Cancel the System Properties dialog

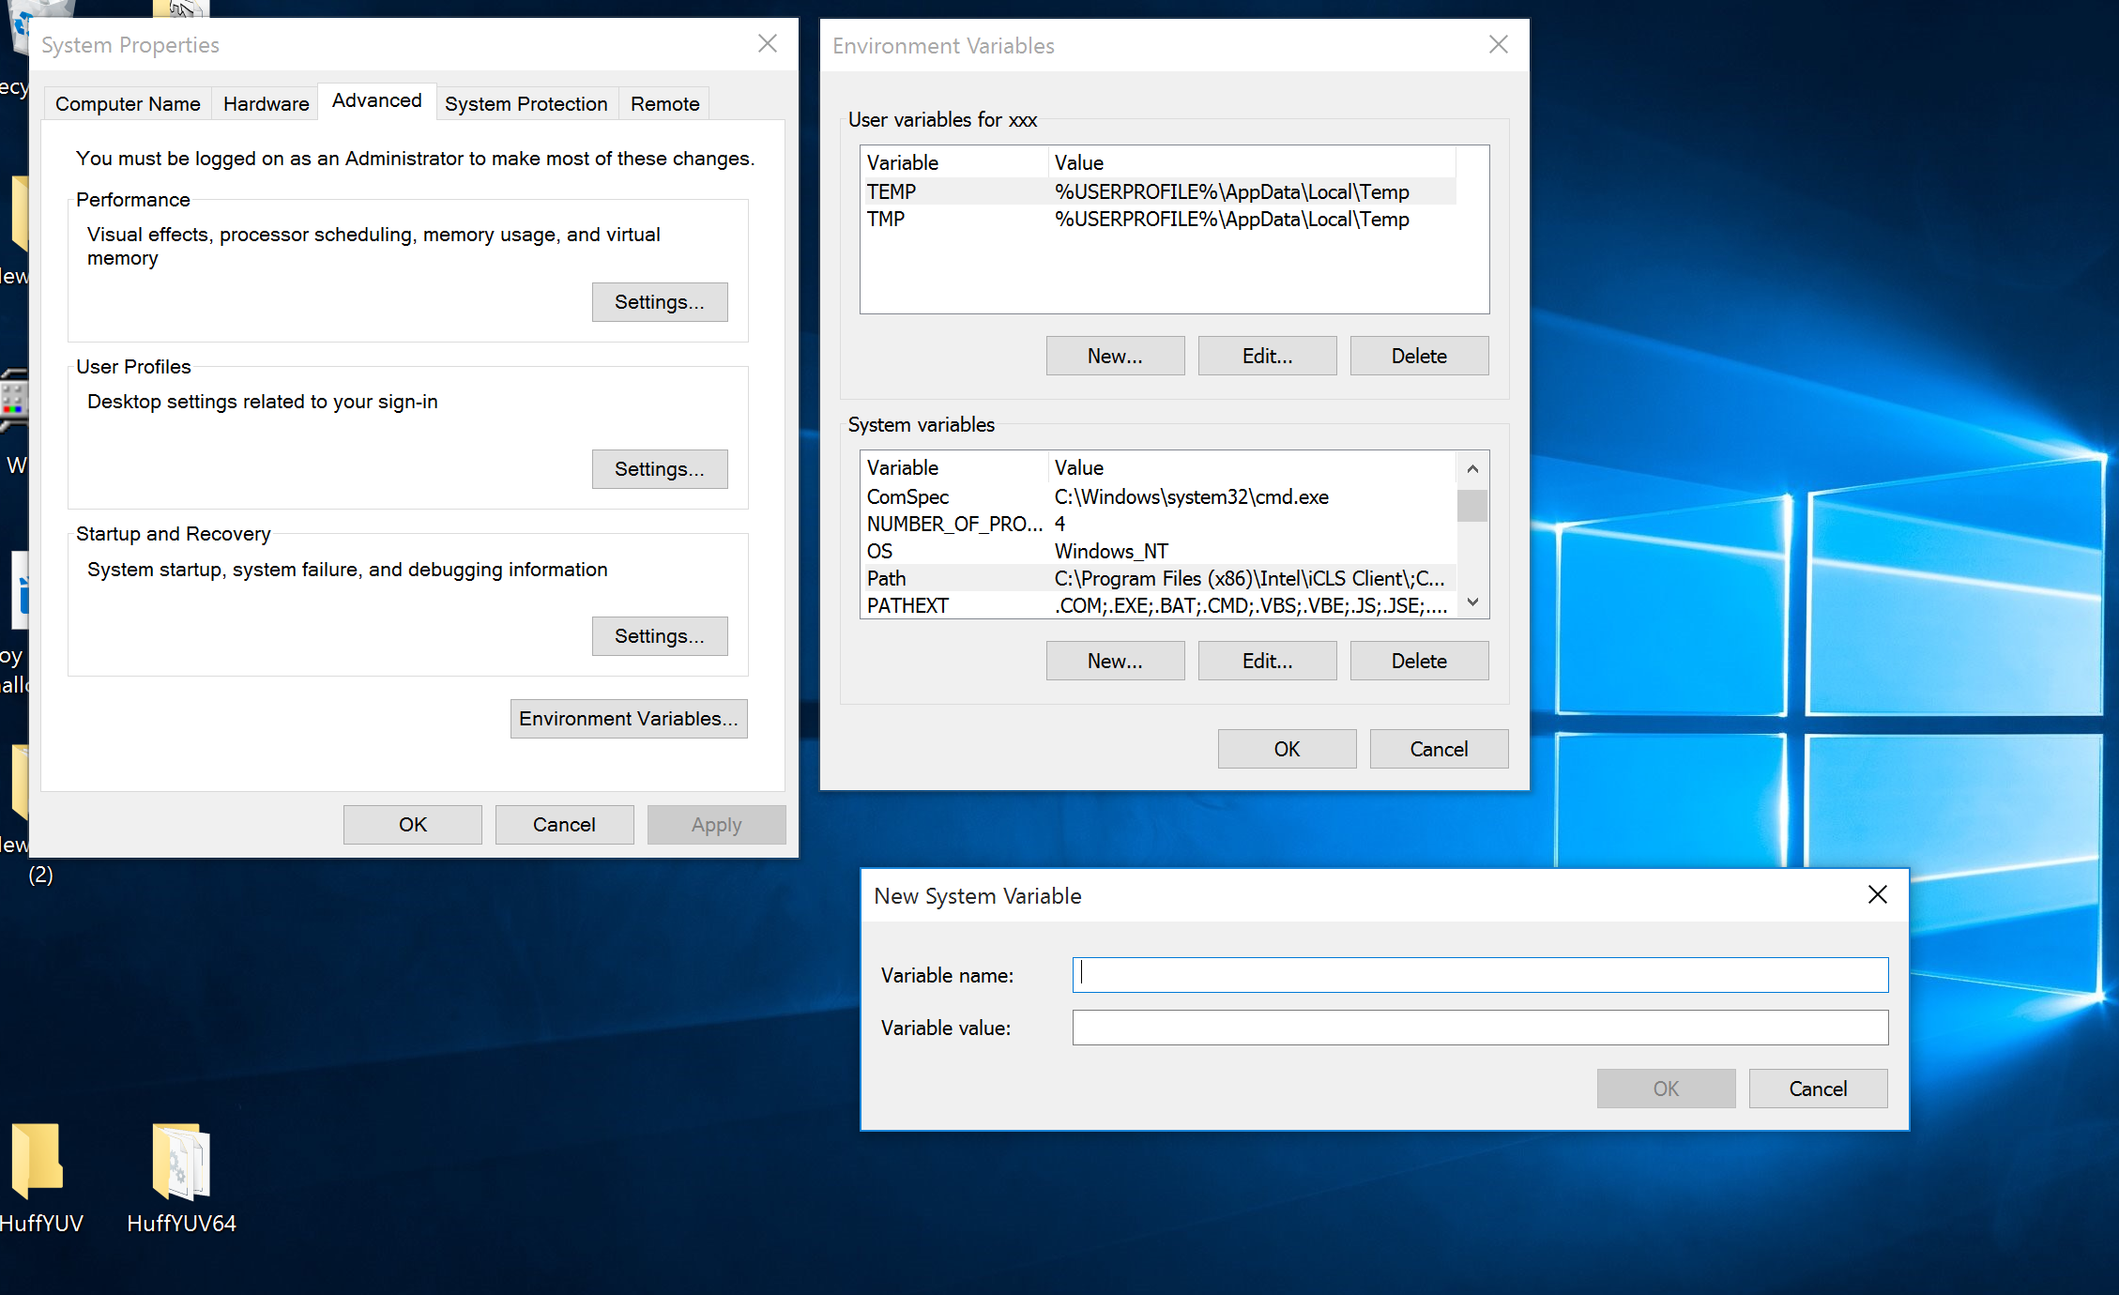[564, 825]
